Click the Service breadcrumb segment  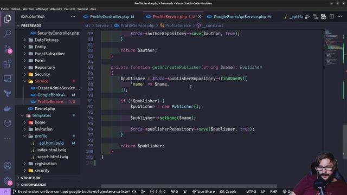pos(102,25)
